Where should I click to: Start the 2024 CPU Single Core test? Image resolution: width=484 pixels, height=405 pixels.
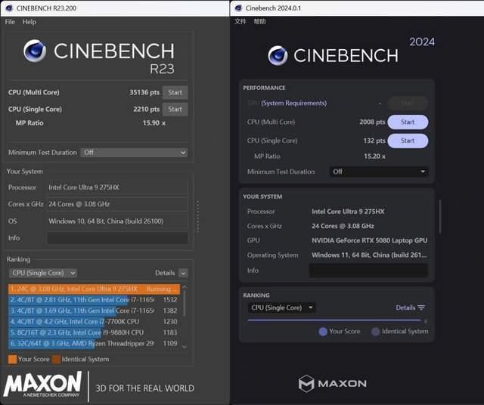tap(408, 141)
